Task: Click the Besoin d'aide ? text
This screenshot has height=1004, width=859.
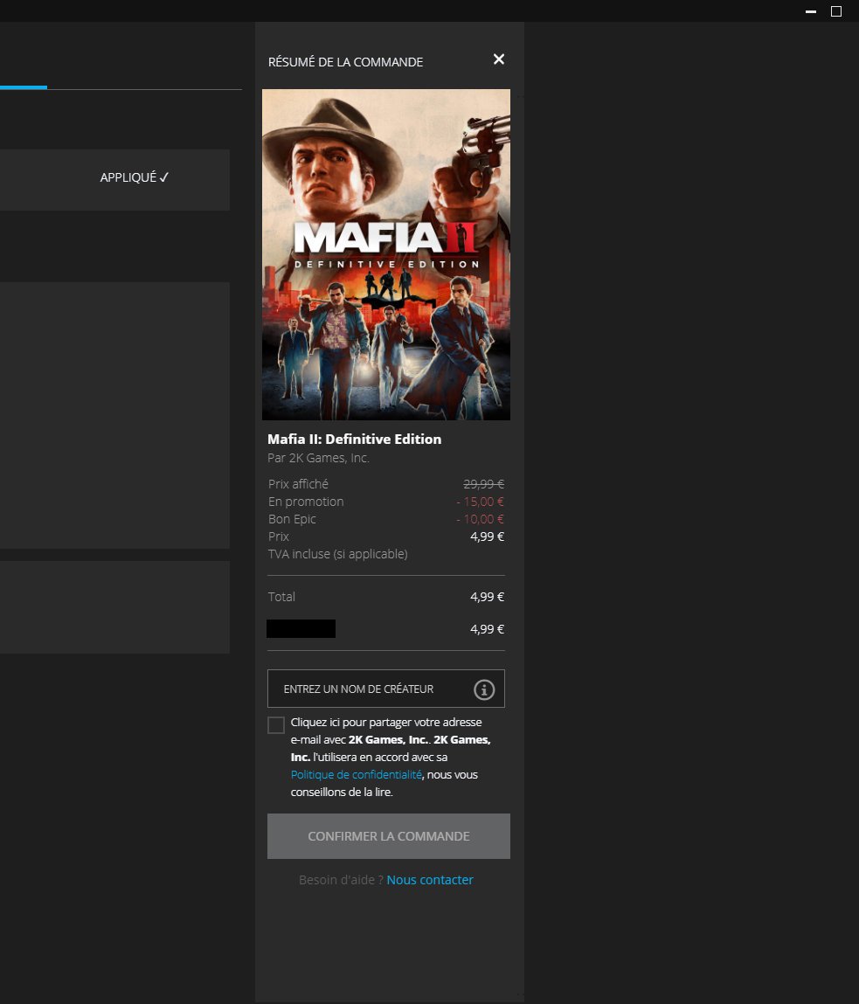Action: tap(341, 880)
